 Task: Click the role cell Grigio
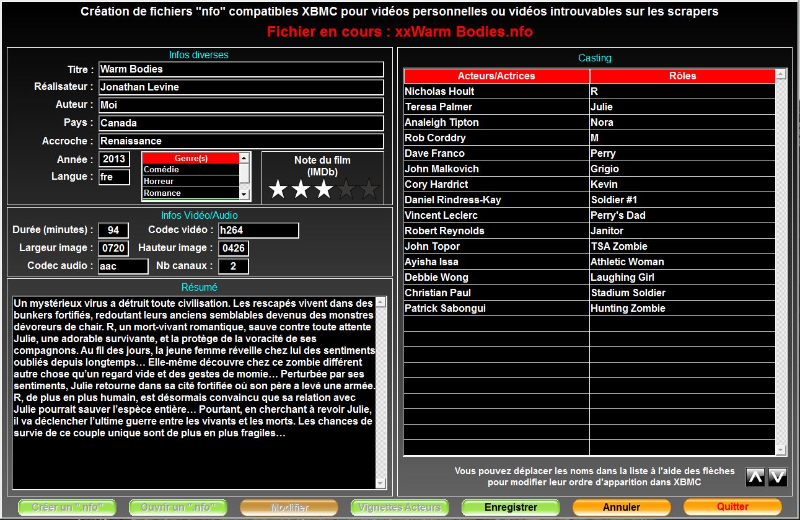click(x=683, y=169)
